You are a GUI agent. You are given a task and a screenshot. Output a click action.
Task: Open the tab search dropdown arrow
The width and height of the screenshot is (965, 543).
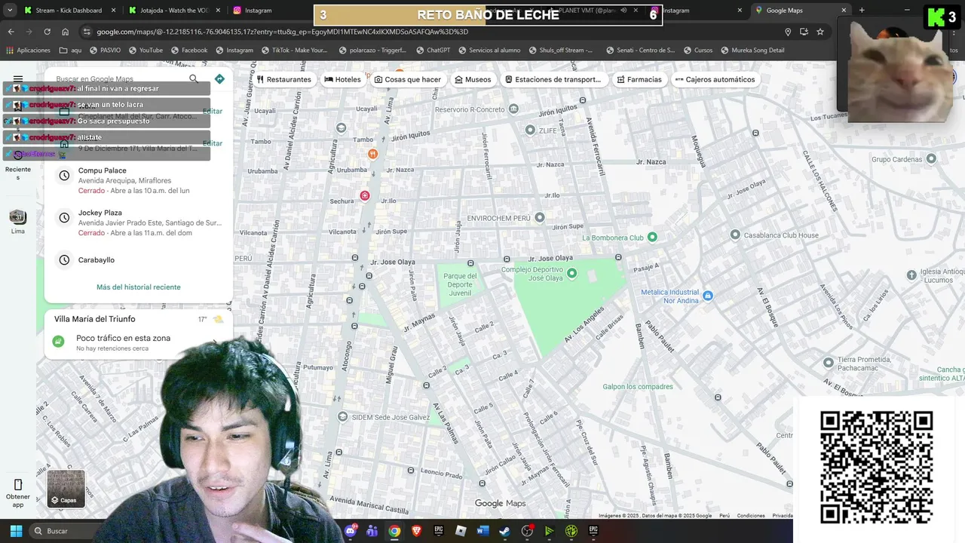tap(10, 11)
